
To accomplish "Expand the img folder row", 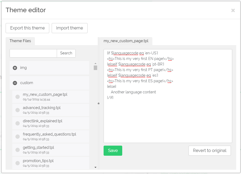I will (x=49, y=68).
